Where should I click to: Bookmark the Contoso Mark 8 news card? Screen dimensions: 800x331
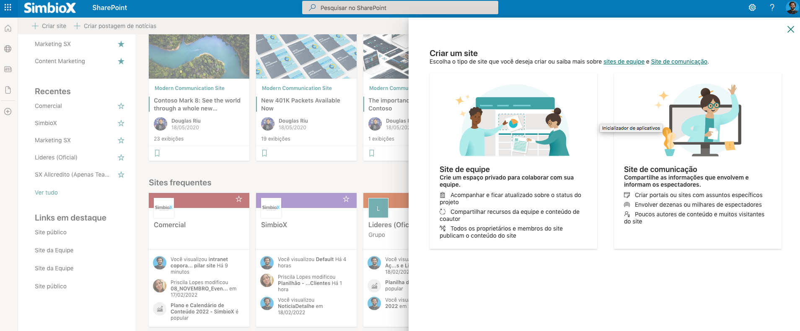[157, 153]
